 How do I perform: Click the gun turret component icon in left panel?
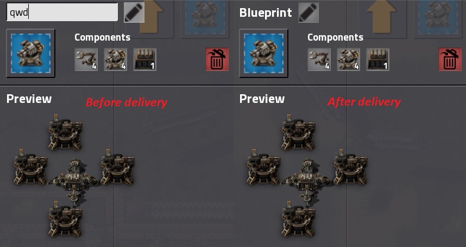click(116, 59)
